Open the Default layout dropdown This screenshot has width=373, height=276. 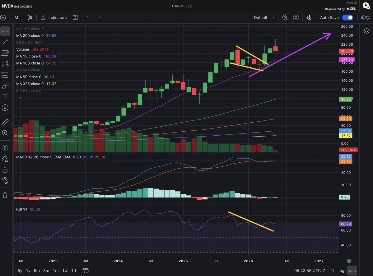[264, 18]
